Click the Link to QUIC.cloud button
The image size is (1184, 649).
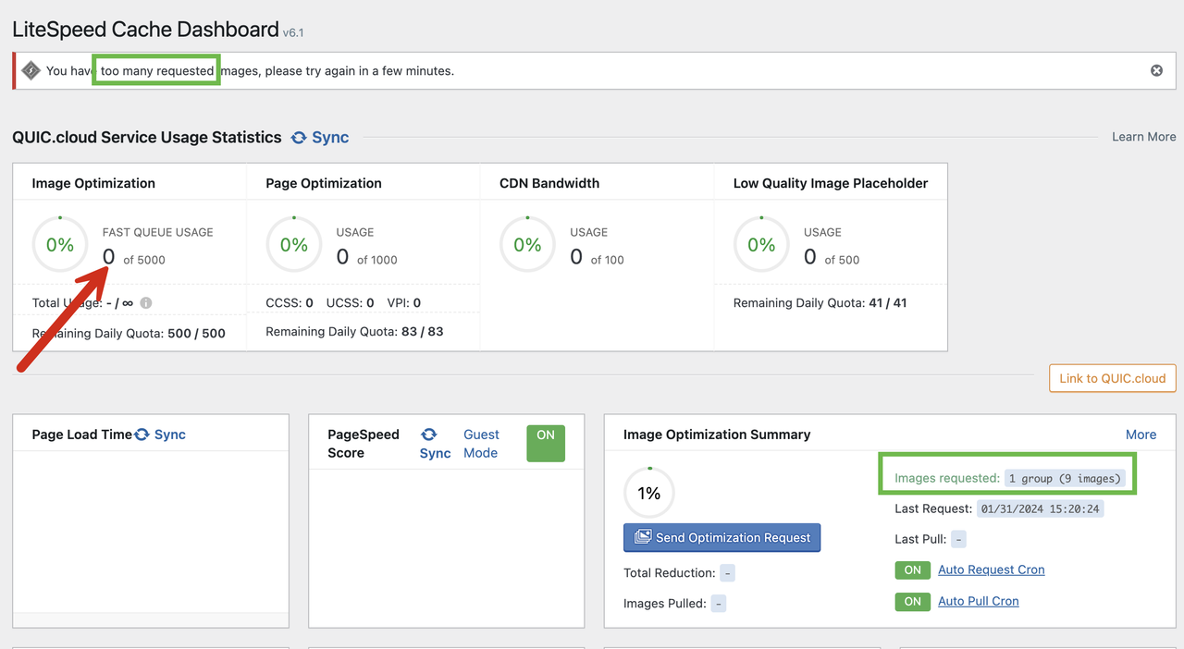coord(1113,378)
